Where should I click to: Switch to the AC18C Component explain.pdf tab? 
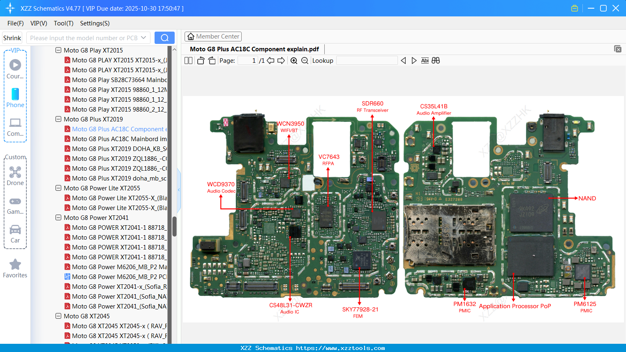point(254,49)
